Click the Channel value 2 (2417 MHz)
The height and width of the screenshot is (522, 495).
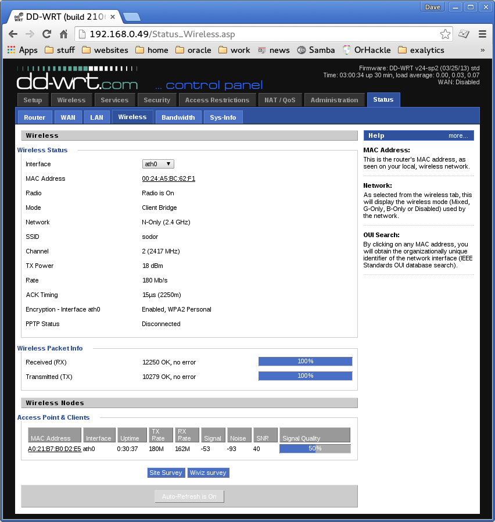(161, 251)
